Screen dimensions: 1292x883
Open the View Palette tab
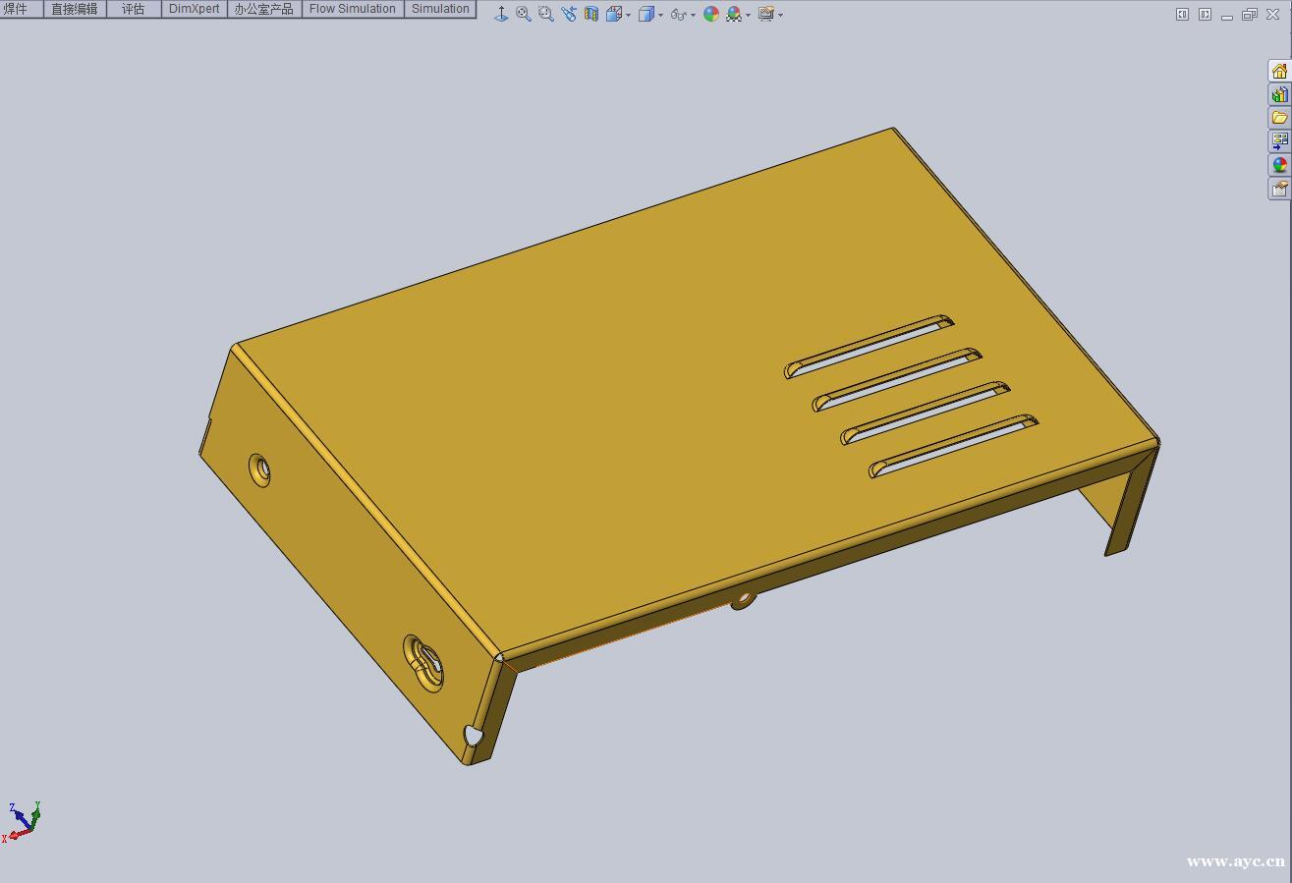[x=1279, y=141]
